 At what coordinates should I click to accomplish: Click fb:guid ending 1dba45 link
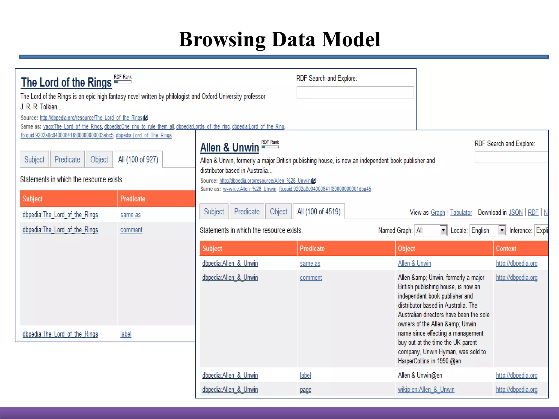click(325, 189)
